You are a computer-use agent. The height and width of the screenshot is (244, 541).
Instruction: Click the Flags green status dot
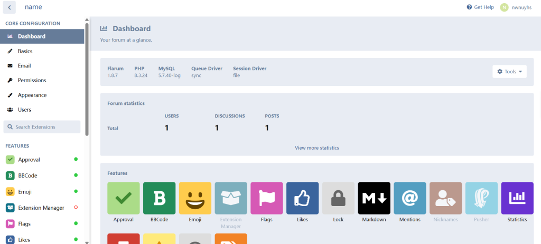pos(76,223)
